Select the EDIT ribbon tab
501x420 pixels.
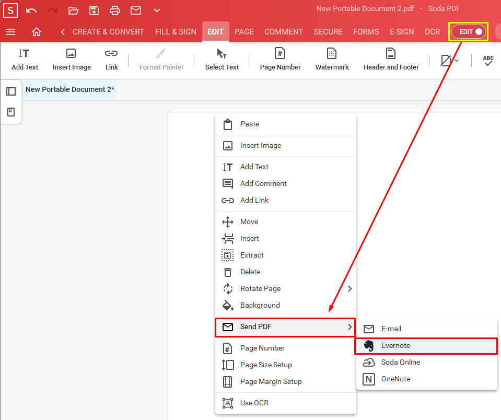215,32
